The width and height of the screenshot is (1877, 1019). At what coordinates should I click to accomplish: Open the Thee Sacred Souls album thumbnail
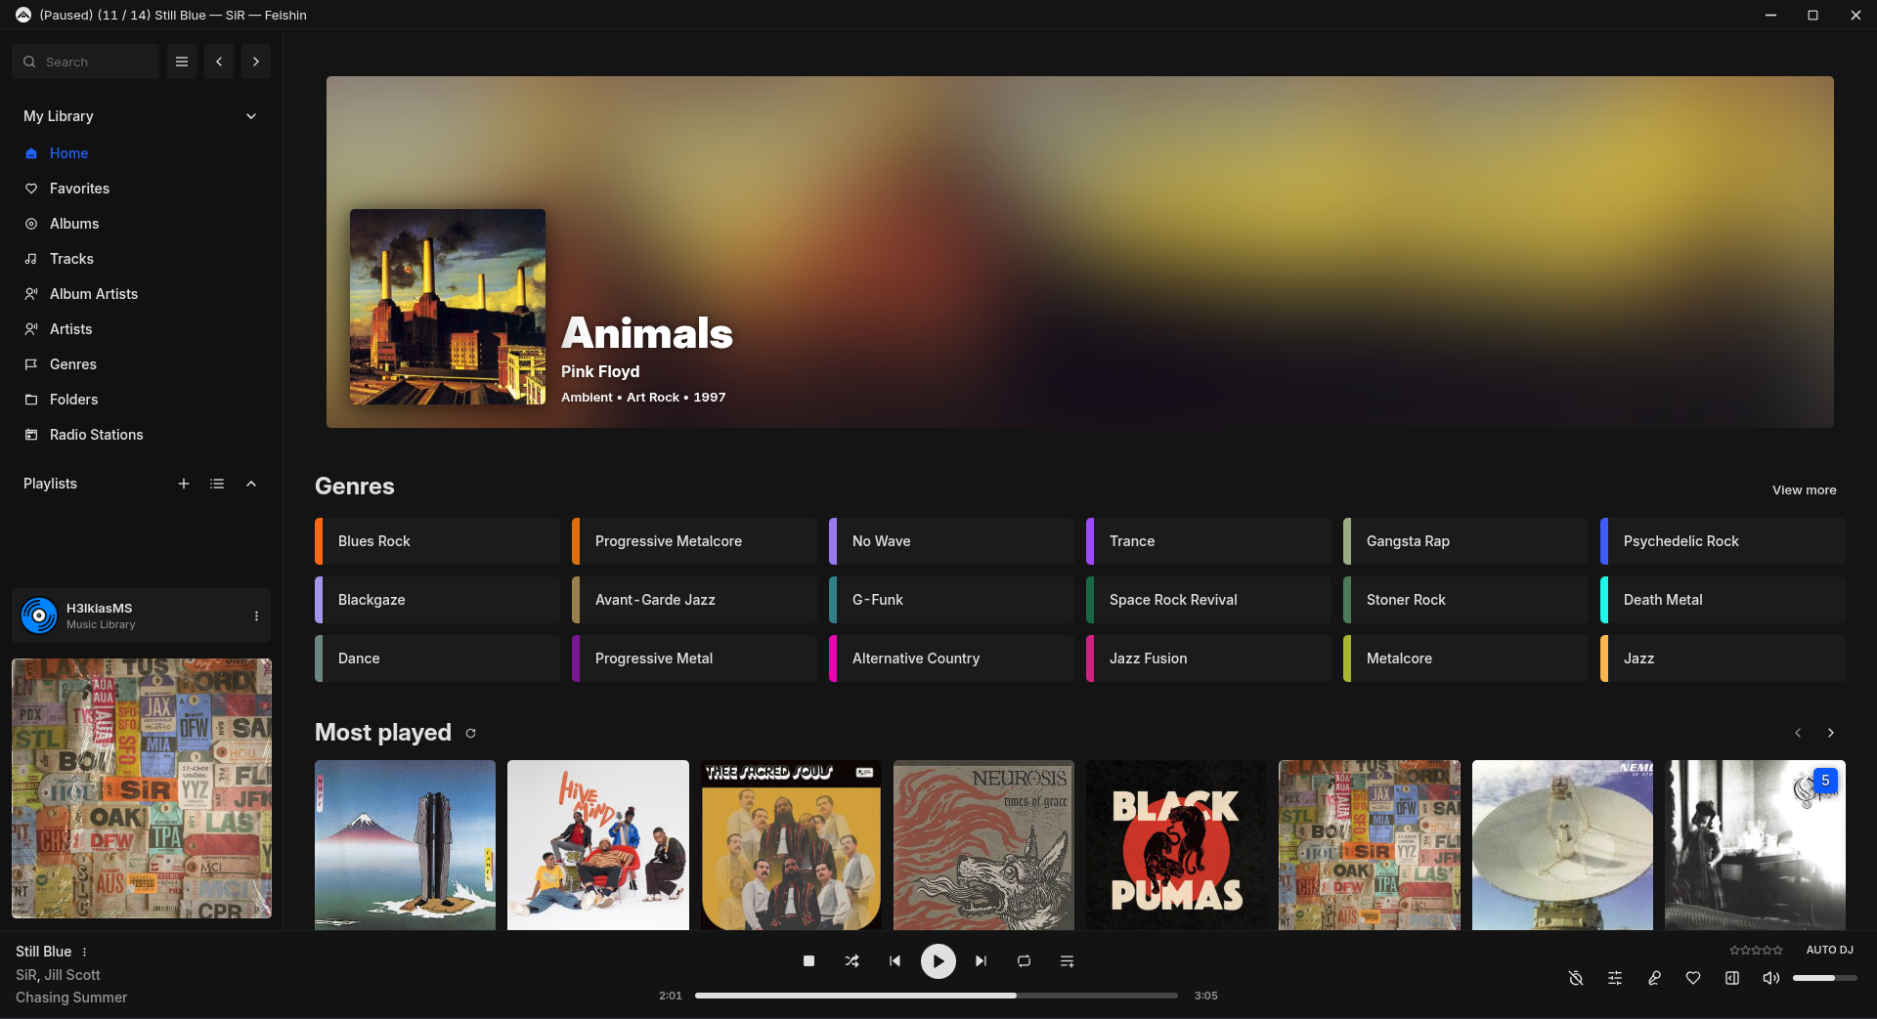coord(791,845)
